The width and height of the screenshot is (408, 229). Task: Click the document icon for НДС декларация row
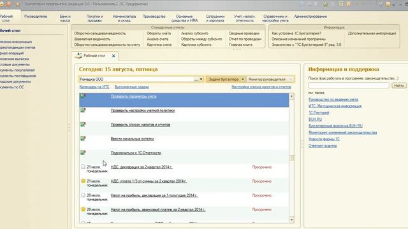tap(83, 167)
